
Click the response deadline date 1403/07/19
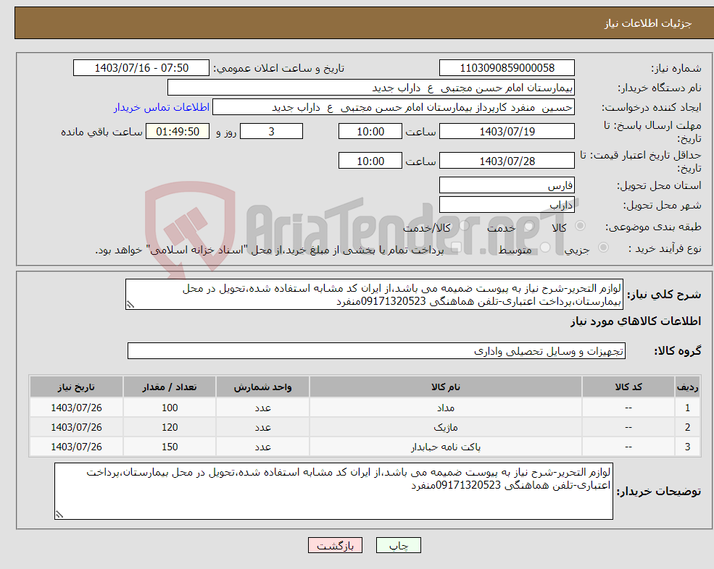pyautogui.click(x=507, y=132)
